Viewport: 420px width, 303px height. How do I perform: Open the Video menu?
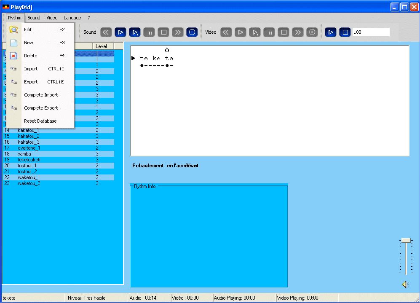coord(52,18)
